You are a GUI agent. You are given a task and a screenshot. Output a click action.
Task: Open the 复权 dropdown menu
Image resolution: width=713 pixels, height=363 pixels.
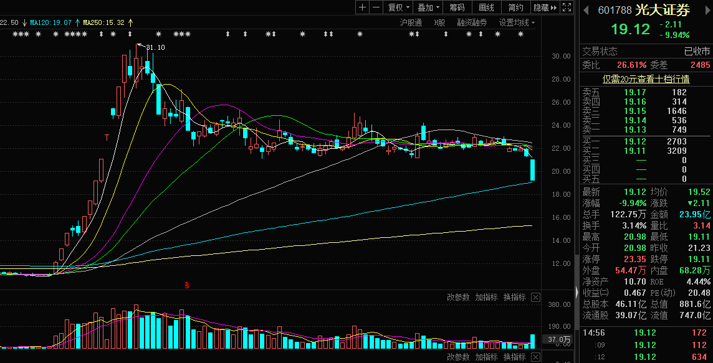[399, 7]
